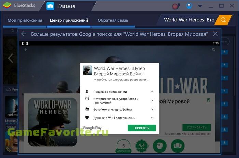Click the World War Heroes dialog app icon

coord(87,70)
